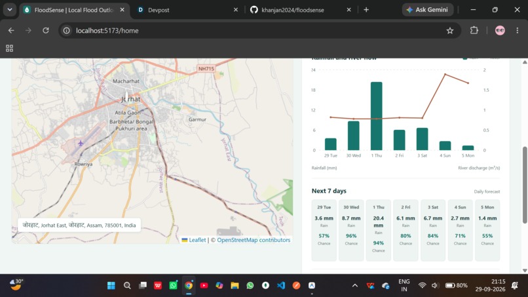
Task: Close the Devpost tab
Action: pos(236,10)
